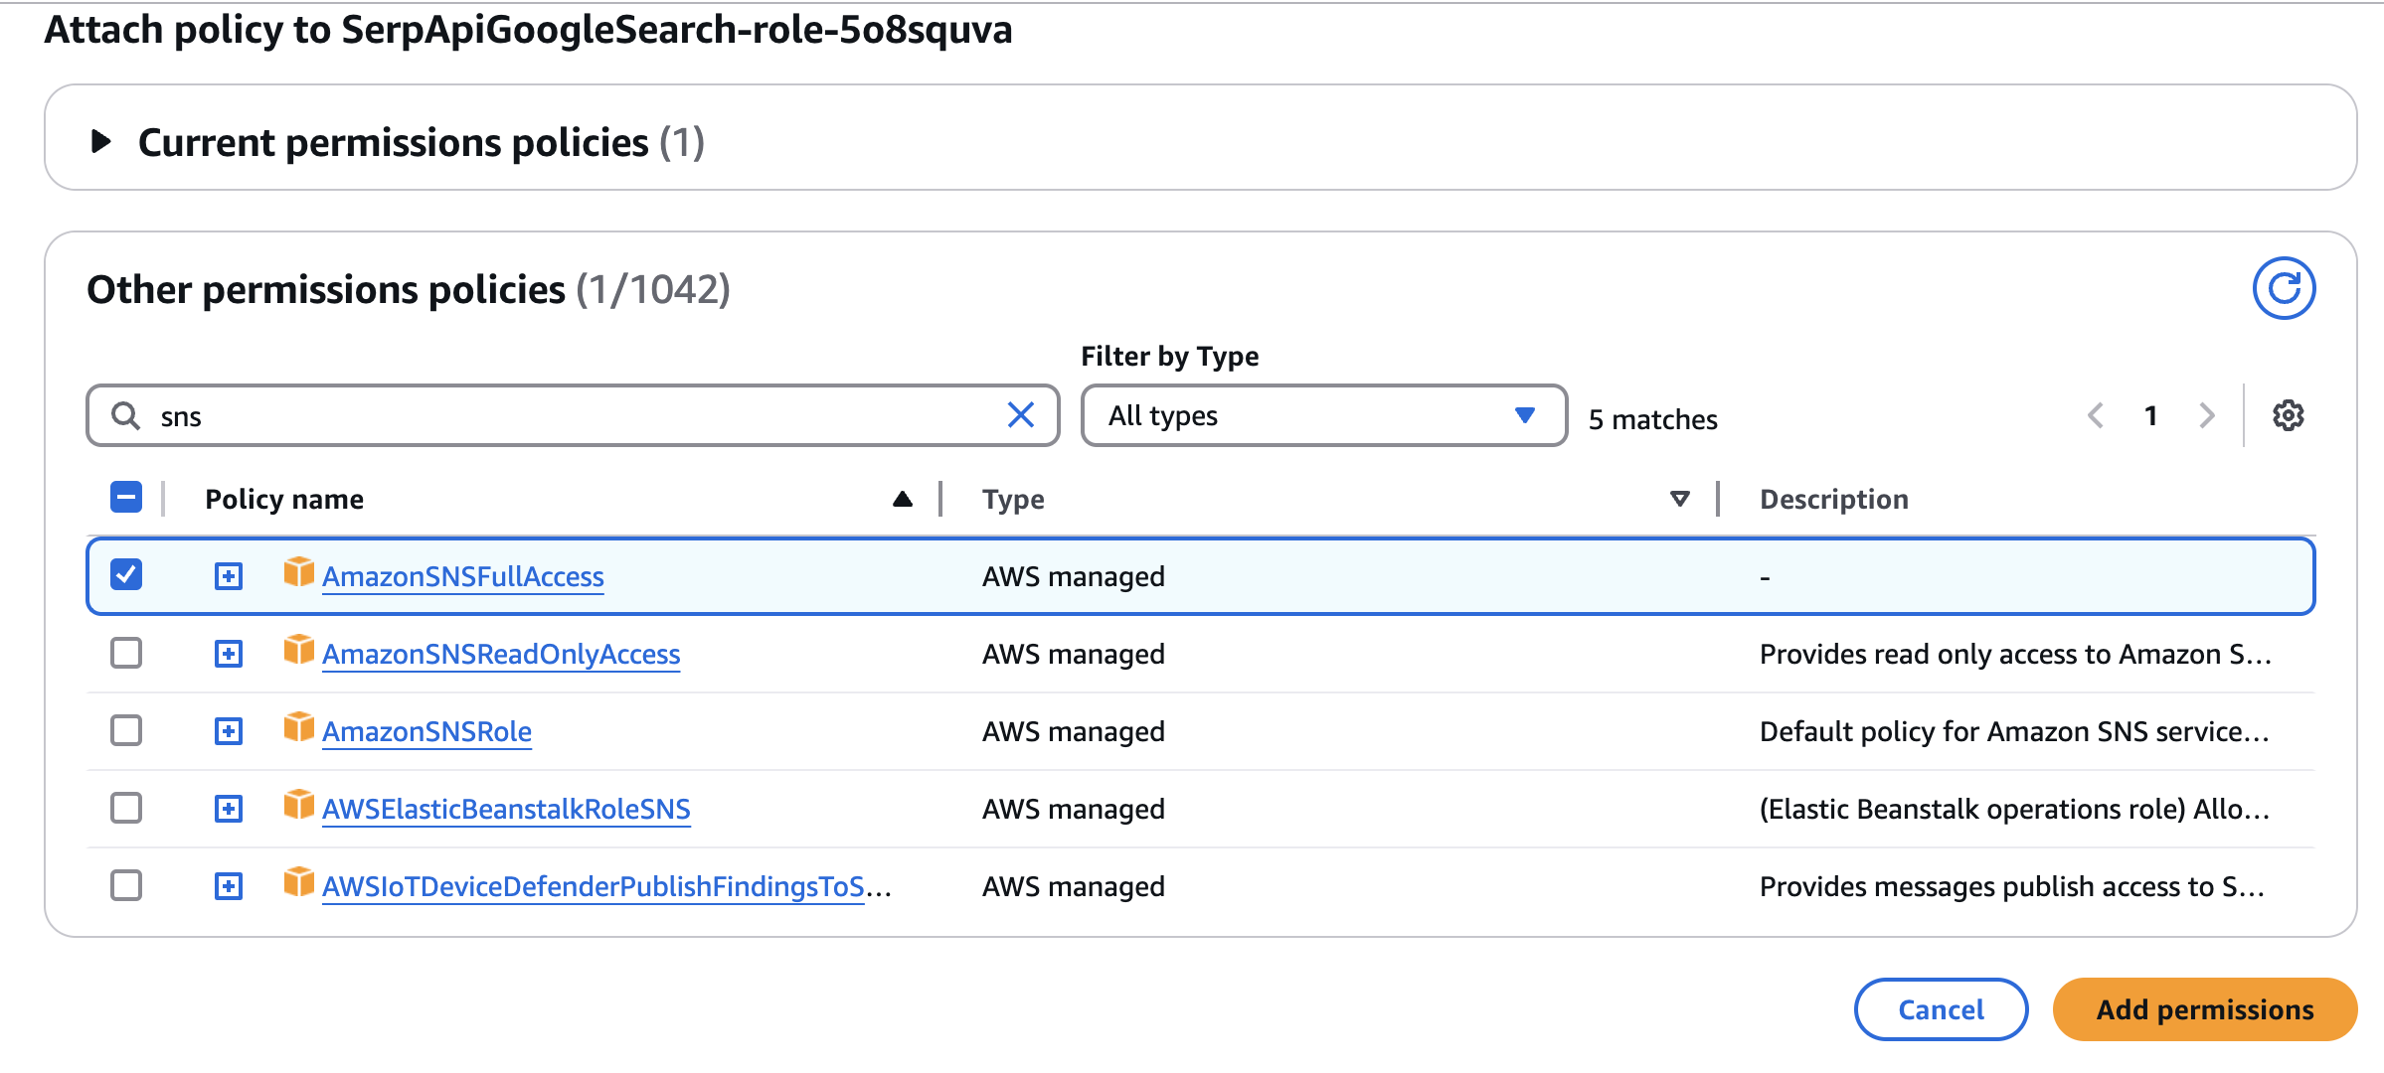This screenshot has height=1073, width=2384.
Task: Check the AmazonSNSReadOnlyAccess checkbox
Action: click(x=126, y=653)
